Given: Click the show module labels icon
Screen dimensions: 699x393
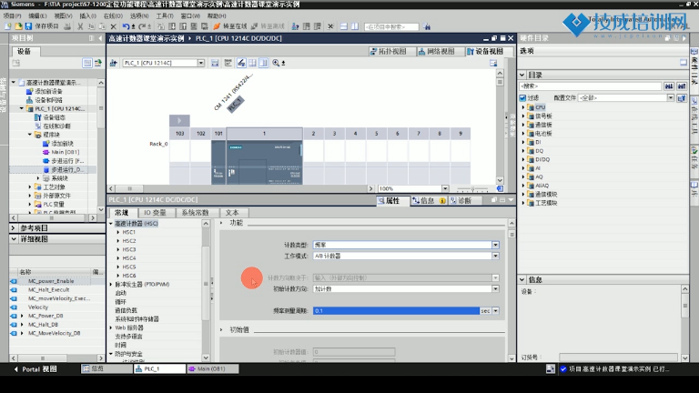Looking at the screenshot, I should coord(241,63).
